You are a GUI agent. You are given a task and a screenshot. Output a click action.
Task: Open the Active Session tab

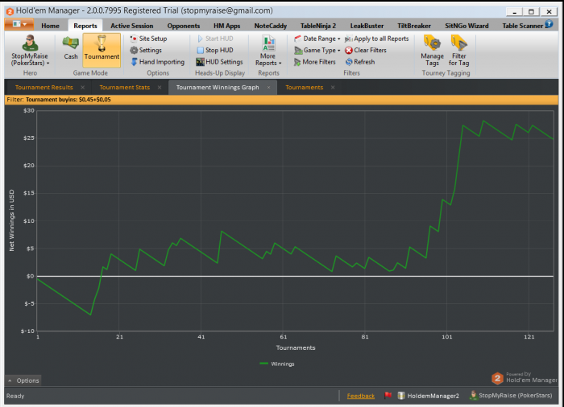pyautogui.click(x=131, y=26)
